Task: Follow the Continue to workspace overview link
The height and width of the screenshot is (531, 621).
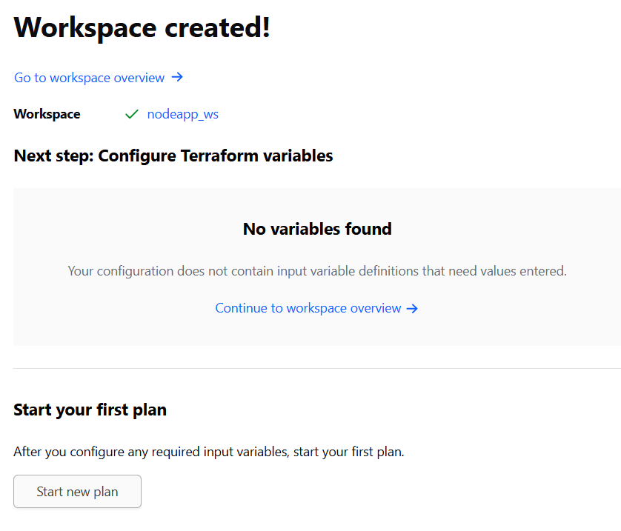Action: pos(308,308)
